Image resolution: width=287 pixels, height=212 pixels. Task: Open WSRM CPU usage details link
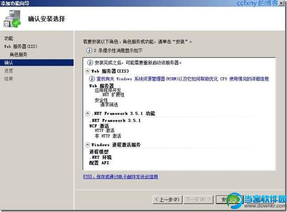(182, 79)
